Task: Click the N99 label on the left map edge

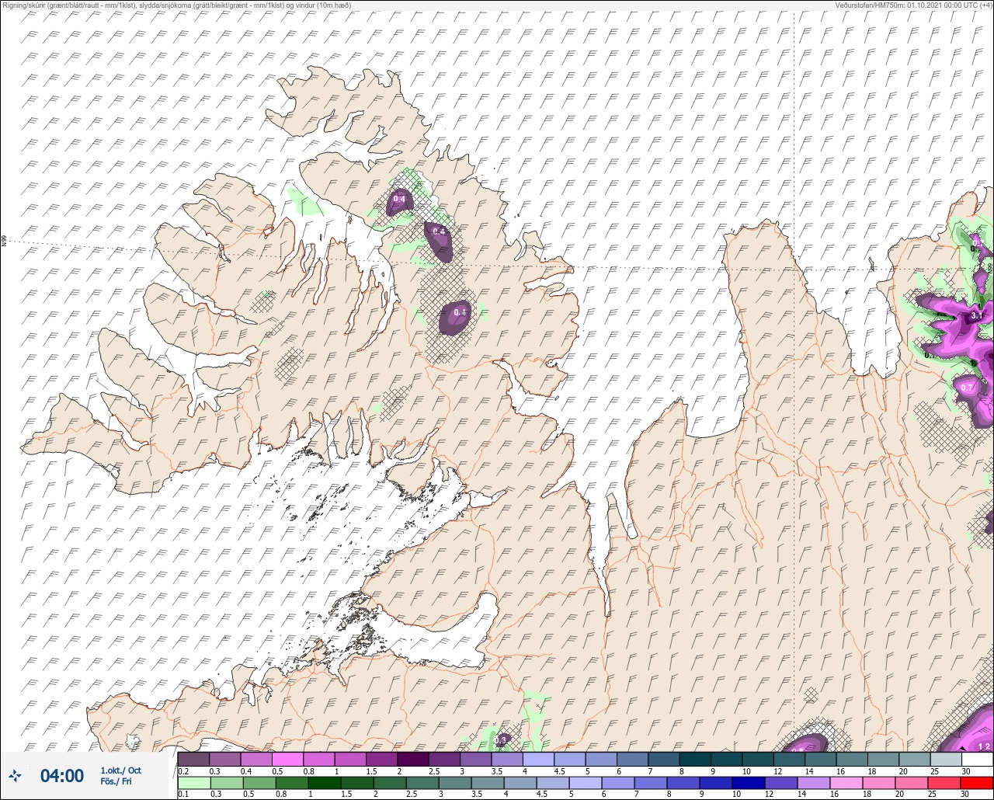Action: (4, 242)
